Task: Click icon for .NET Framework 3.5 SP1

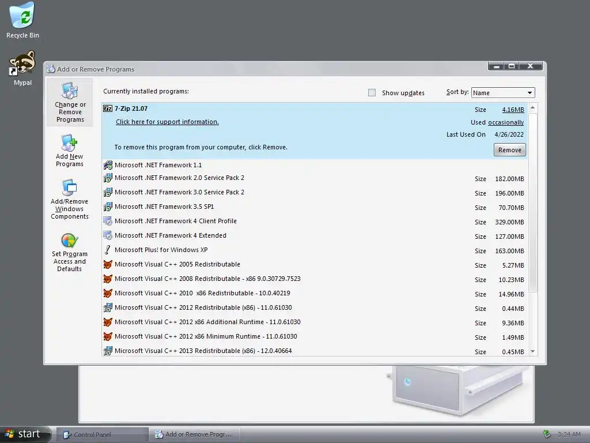Action: click(x=108, y=207)
